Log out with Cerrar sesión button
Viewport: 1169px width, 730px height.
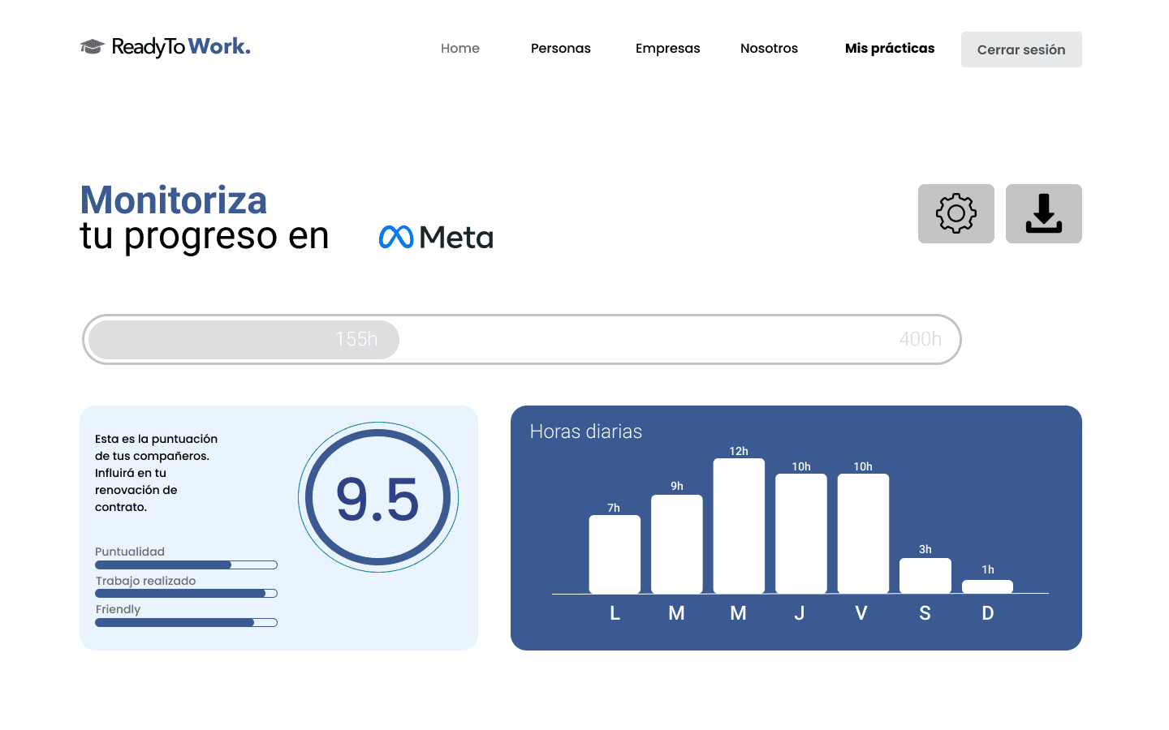pos(1021,49)
